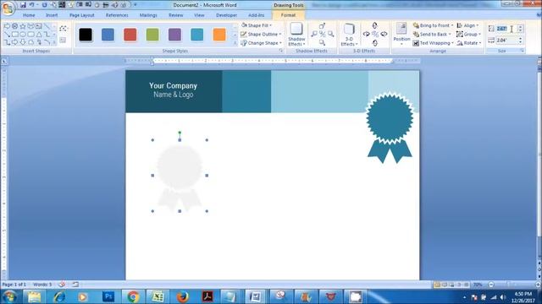542x304 pixels.
Task: Nudge shadow right icon
Action: click(x=331, y=34)
